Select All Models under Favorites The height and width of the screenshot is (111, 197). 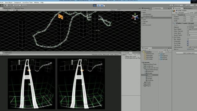click(149, 55)
